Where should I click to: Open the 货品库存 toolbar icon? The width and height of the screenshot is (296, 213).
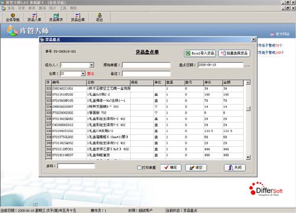coord(56,17)
